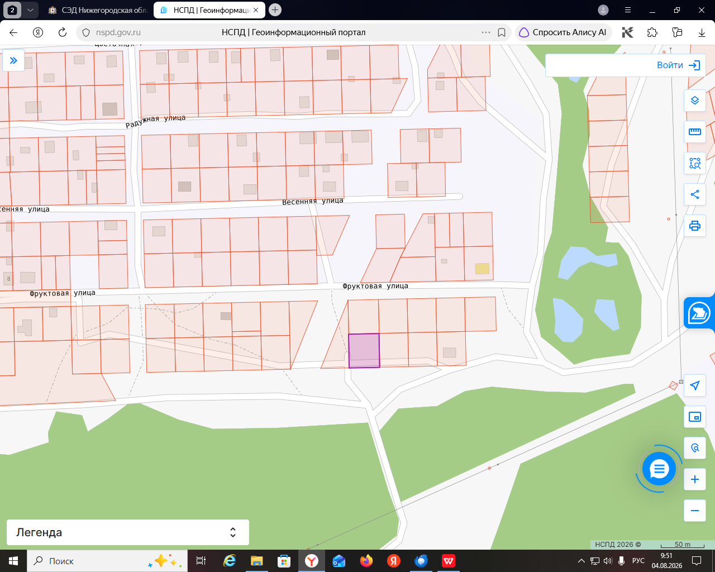
Task: Expand the Легенда dropdown
Action: [128, 532]
